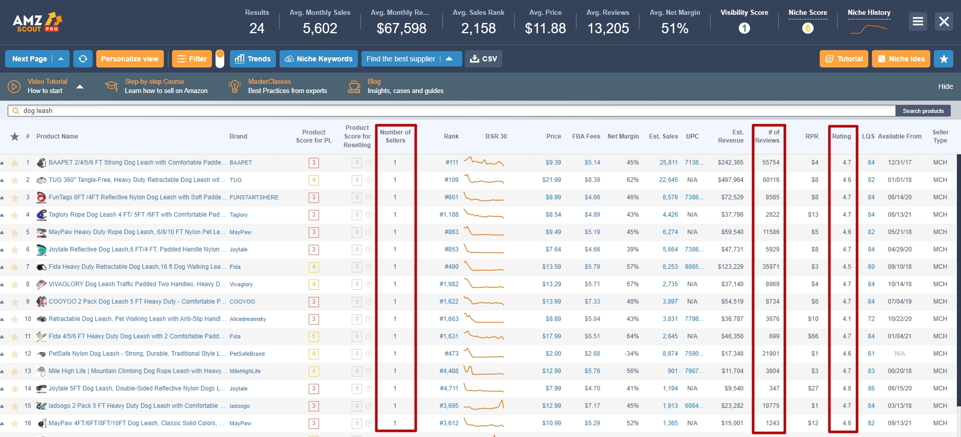The image size is (961, 437).
Task: Expand the PetSafe Nylon row arrow
Action: [2, 354]
